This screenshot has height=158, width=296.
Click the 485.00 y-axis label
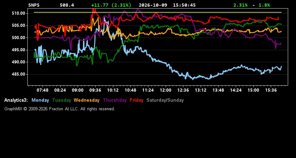[x=18, y=74]
